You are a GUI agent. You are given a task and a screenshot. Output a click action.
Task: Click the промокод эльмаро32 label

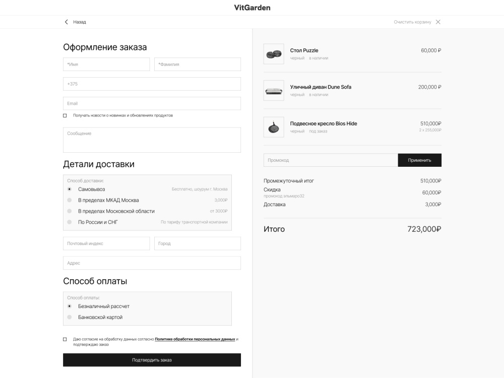coord(284,196)
